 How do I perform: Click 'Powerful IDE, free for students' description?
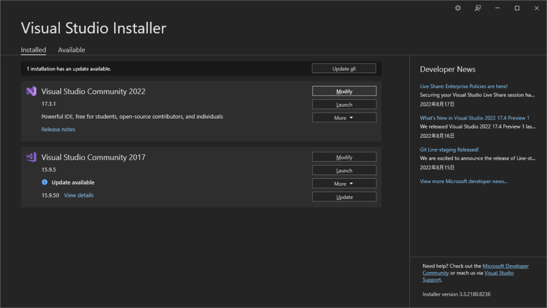pos(132,116)
